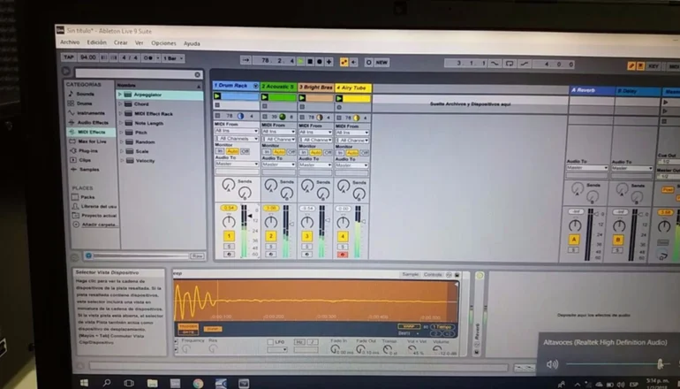Select the Drums category

84,103
